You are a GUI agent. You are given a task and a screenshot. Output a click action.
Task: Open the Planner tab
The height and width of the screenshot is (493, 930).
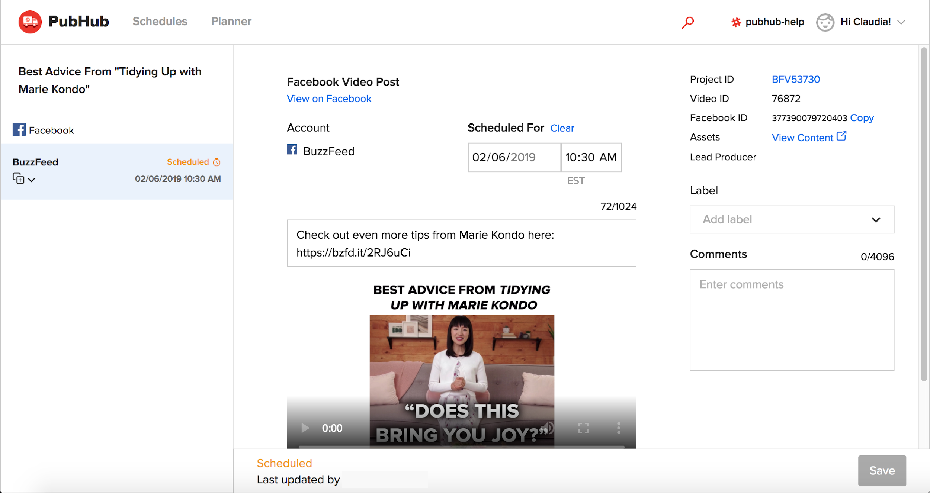231,21
